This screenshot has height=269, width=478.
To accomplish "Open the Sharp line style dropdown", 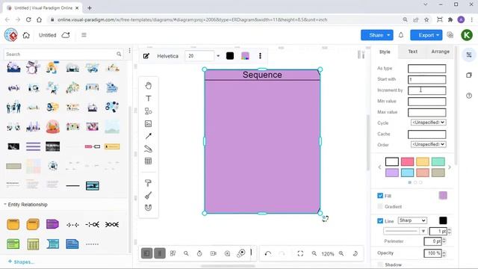I will pyautogui.click(x=412, y=220).
